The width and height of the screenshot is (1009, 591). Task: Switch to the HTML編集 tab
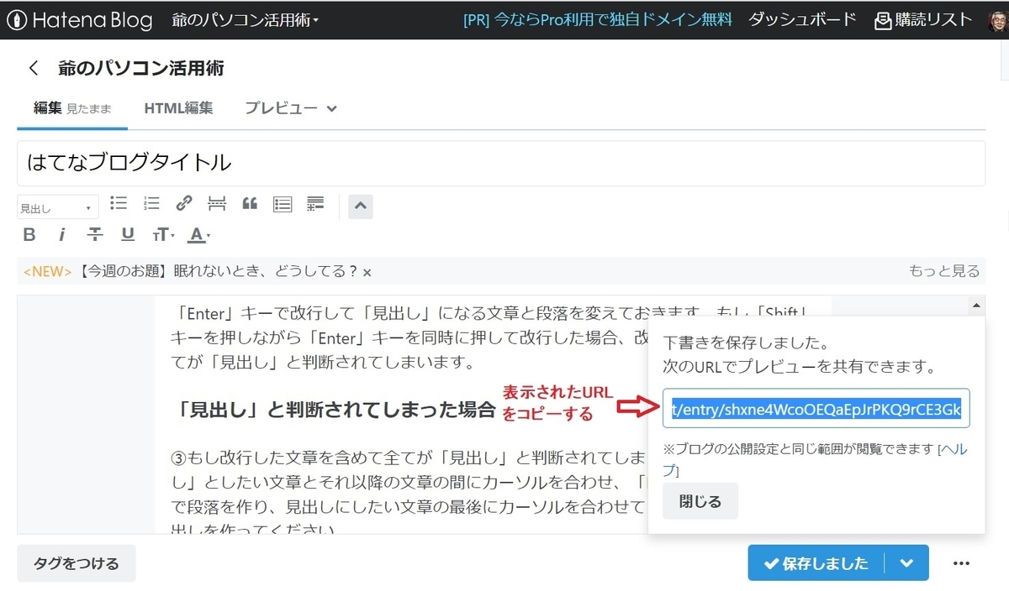pyautogui.click(x=178, y=108)
